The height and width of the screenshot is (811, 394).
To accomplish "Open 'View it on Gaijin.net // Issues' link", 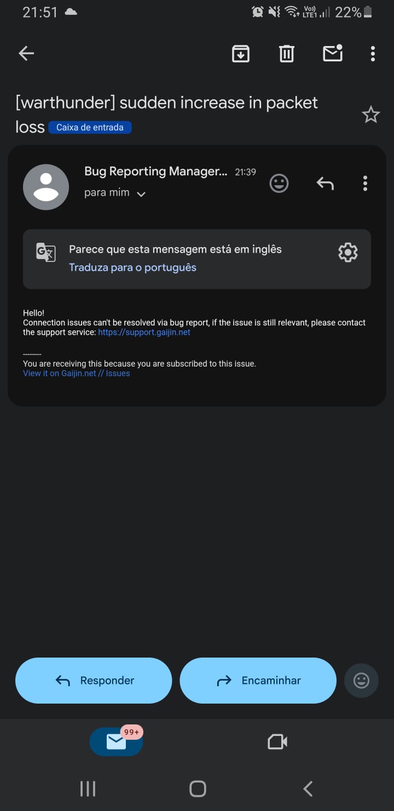I will coord(77,373).
